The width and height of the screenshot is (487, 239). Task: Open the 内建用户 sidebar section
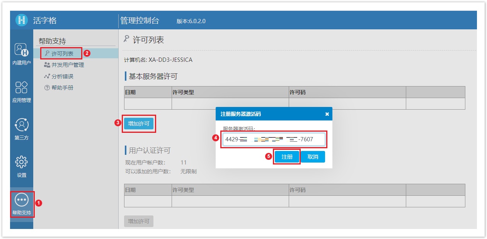pos(22,54)
